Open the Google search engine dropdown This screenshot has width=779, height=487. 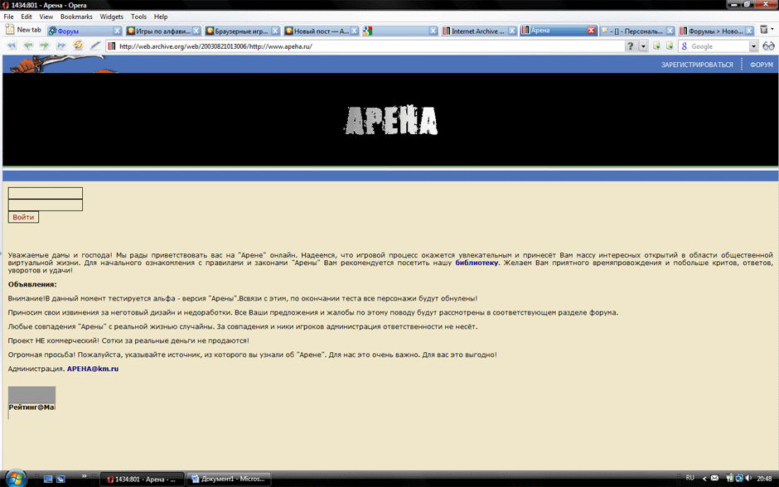753,46
